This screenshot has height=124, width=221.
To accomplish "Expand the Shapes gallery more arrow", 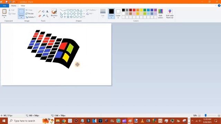I will point(84,17).
